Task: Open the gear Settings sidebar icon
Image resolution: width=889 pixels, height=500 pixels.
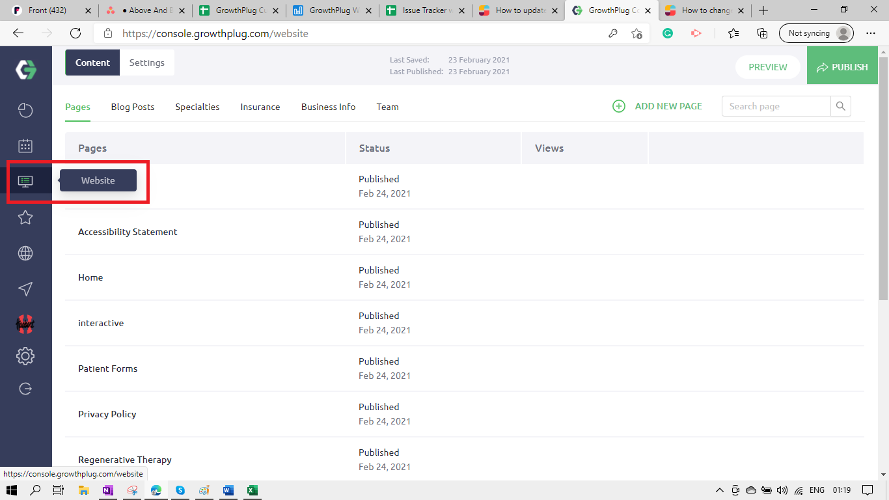Action: (x=25, y=356)
